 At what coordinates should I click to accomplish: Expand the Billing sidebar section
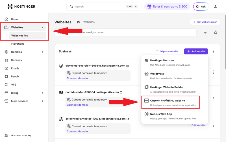(x=42, y=93)
